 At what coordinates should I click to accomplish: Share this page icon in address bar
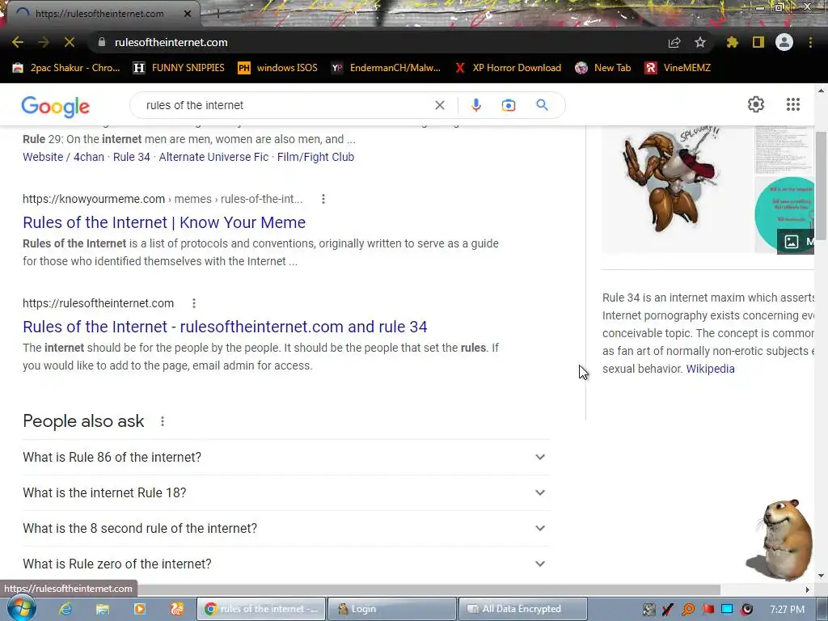tap(674, 43)
